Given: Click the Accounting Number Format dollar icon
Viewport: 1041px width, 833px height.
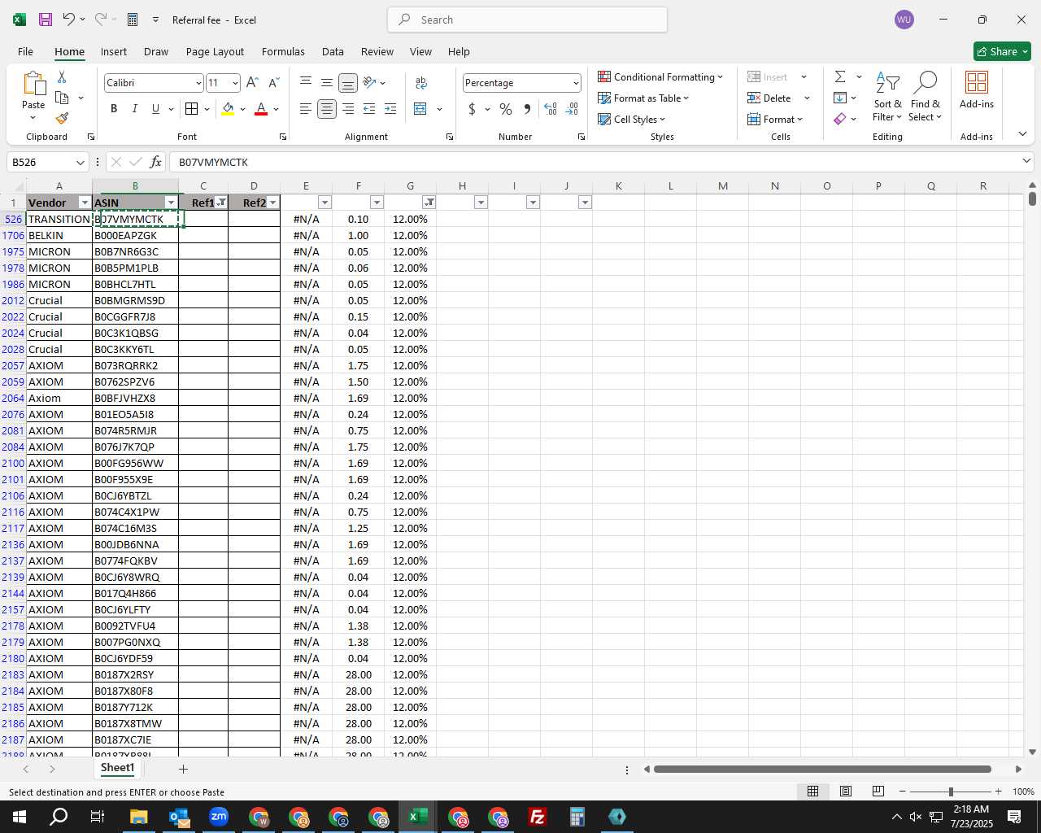Looking at the screenshot, I should (472, 109).
